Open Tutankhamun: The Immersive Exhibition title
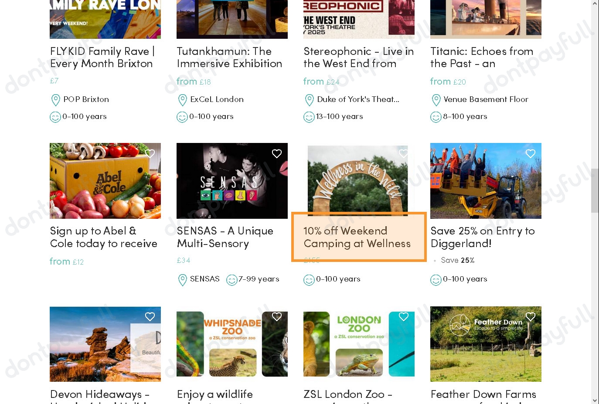Viewport: 599px width, 404px height. coord(229,58)
